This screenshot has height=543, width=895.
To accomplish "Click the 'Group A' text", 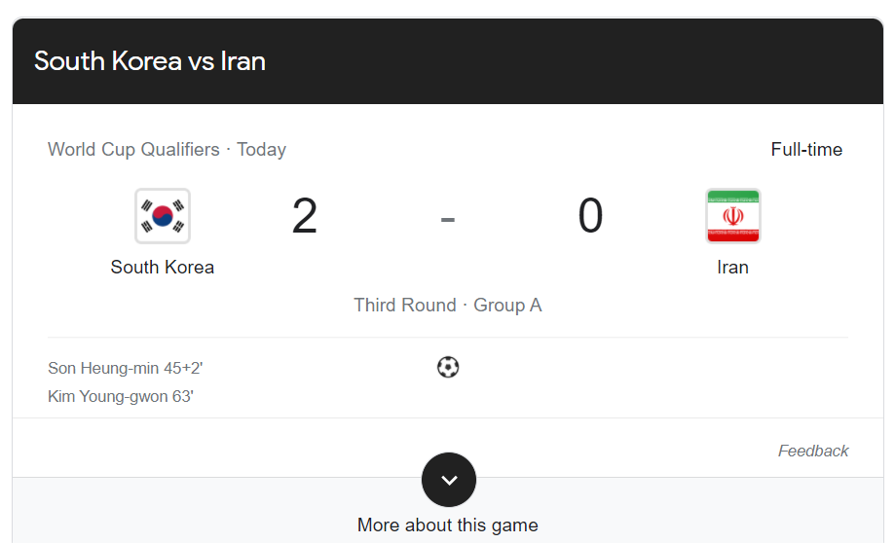I will coord(507,305).
